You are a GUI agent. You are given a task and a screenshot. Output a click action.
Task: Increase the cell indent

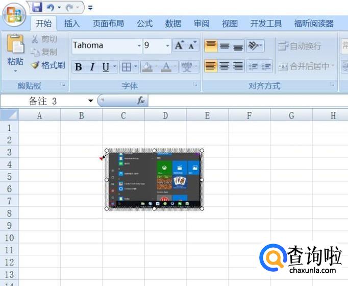[266, 66]
